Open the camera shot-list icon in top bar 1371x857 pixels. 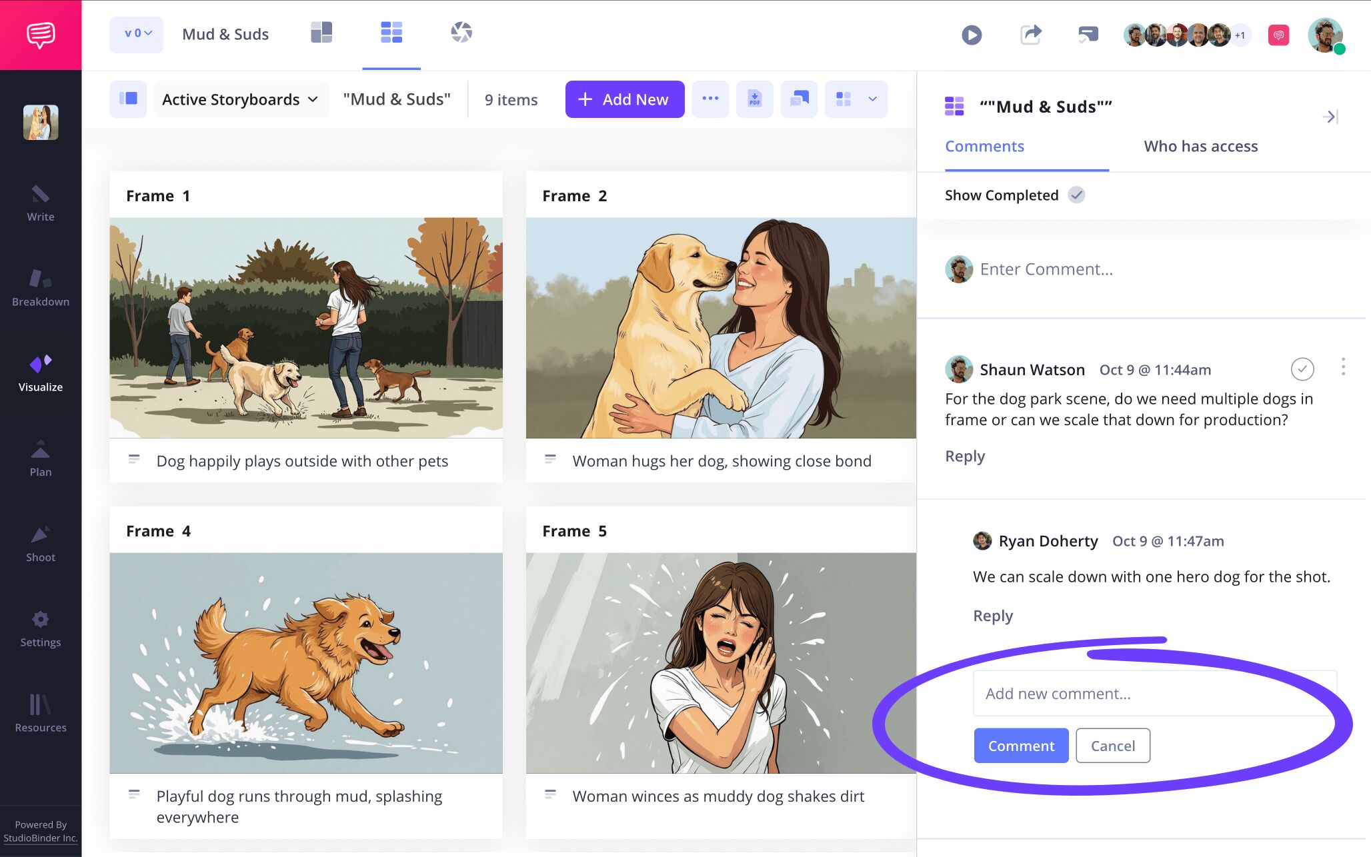coord(462,32)
